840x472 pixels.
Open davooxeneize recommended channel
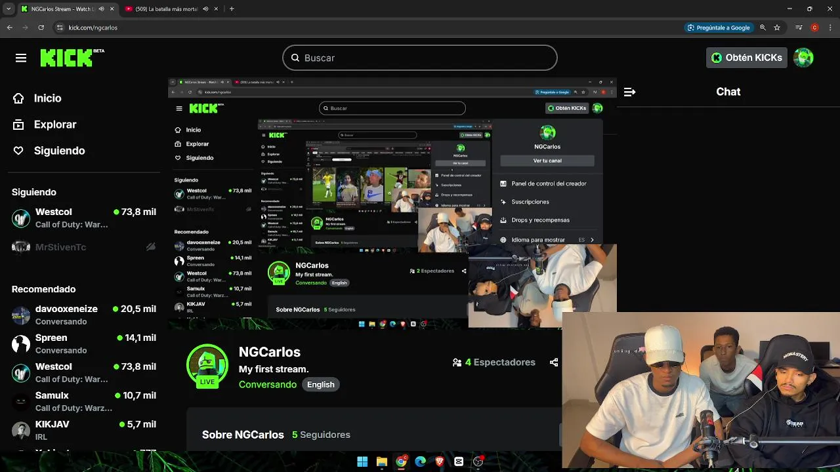(x=84, y=315)
